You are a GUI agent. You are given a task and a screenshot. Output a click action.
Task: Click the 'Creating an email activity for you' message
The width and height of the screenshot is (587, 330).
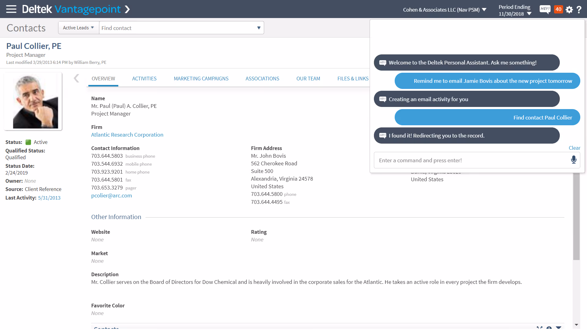467,99
